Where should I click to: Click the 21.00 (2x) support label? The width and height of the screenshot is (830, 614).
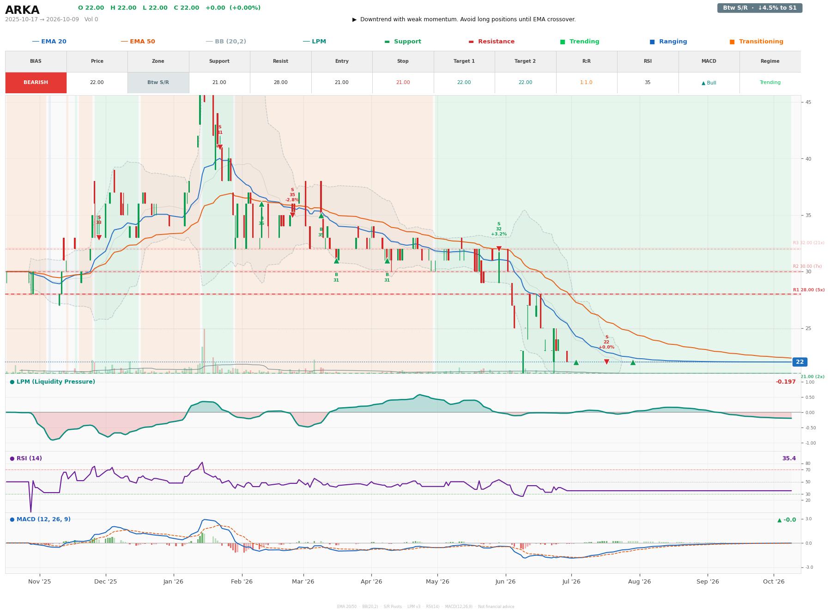coord(812,377)
